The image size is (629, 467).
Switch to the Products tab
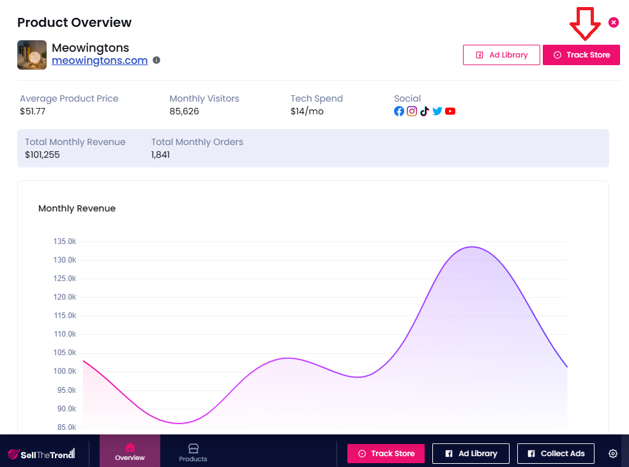point(193,452)
